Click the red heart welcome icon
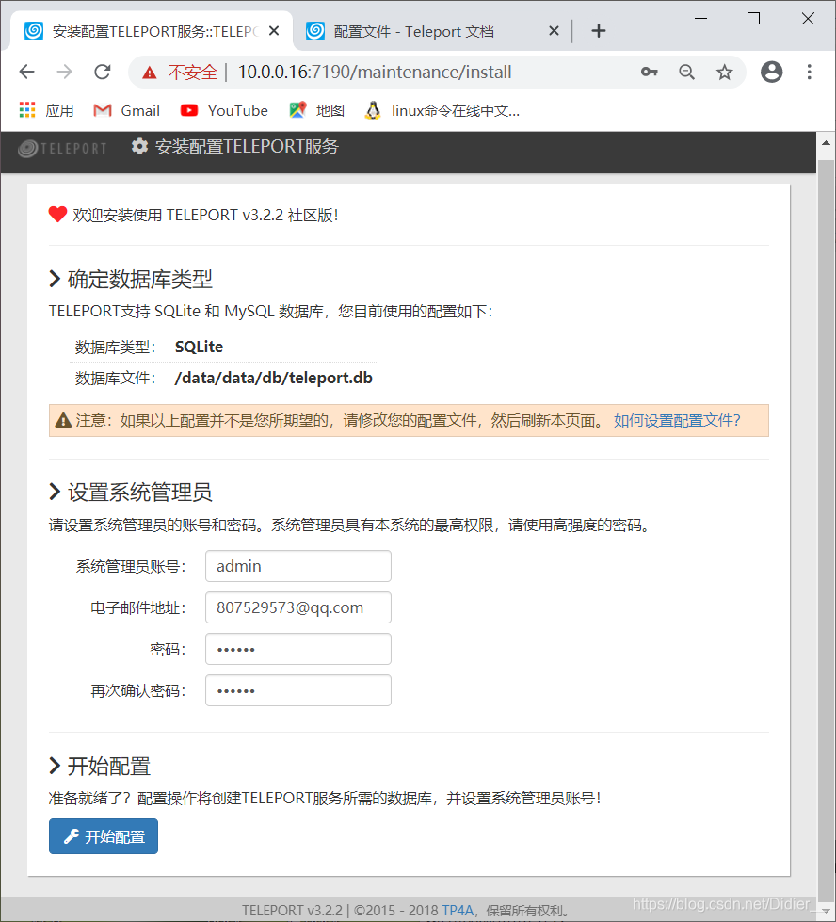Image resolution: width=836 pixels, height=922 pixels. tap(57, 215)
